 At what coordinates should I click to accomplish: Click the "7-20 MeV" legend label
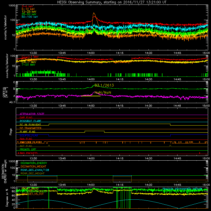click(x=28, y=65)
